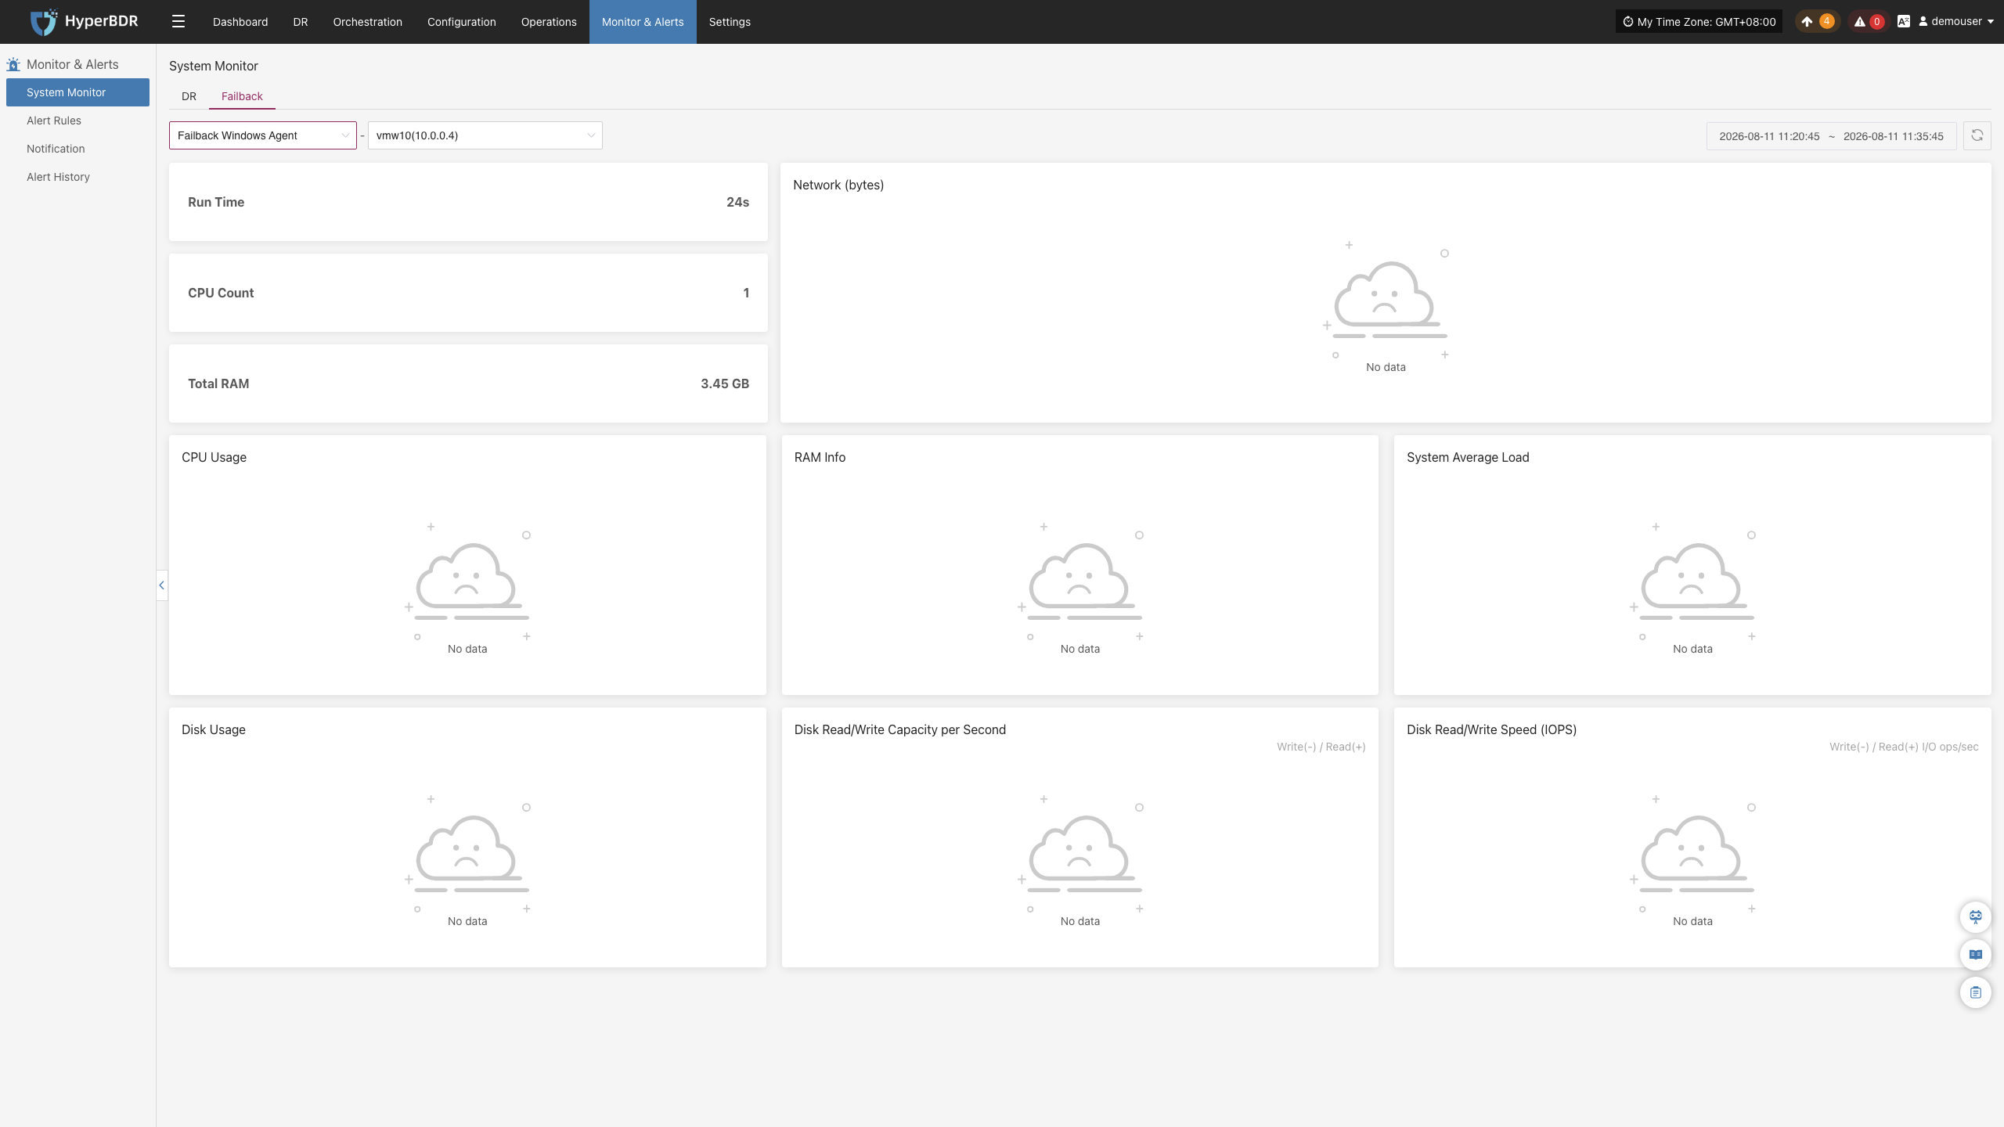This screenshot has width=2004, height=1127.
Task: Expand the demouser account dropdown
Action: coord(1955,22)
